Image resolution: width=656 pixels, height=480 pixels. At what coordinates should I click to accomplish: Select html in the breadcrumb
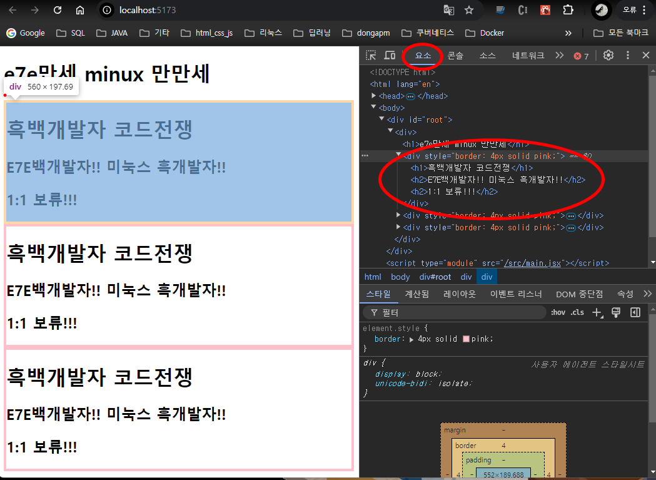pyautogui.click(x=373, y=277)
